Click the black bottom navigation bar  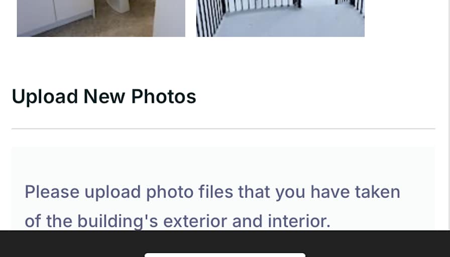225,243
